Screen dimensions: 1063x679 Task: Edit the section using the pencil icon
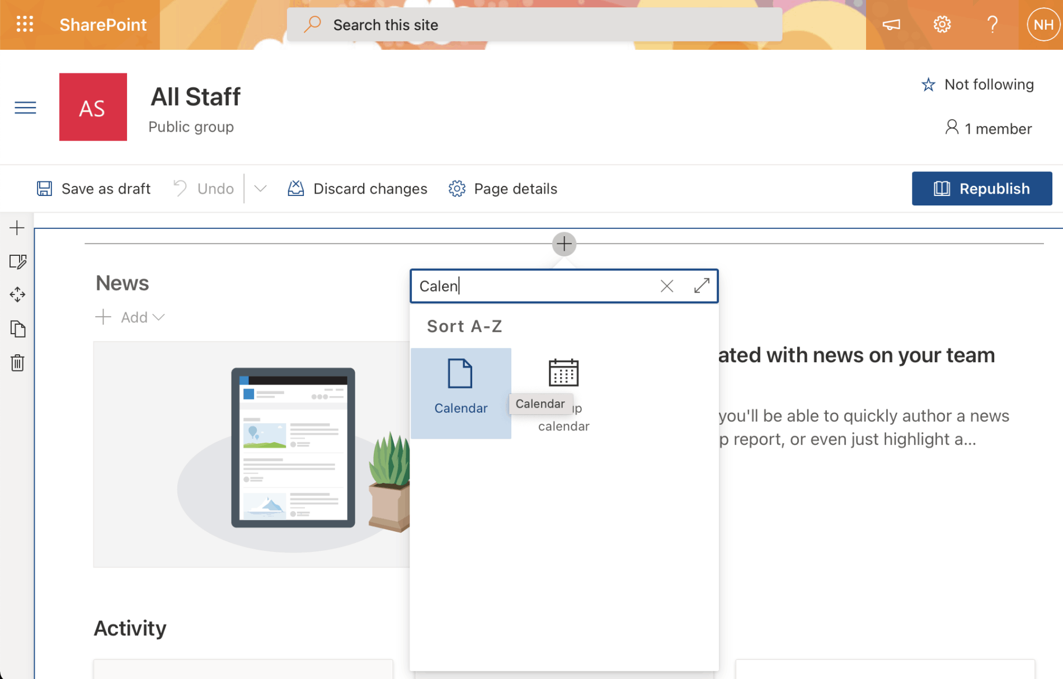[x=17, y=261]
